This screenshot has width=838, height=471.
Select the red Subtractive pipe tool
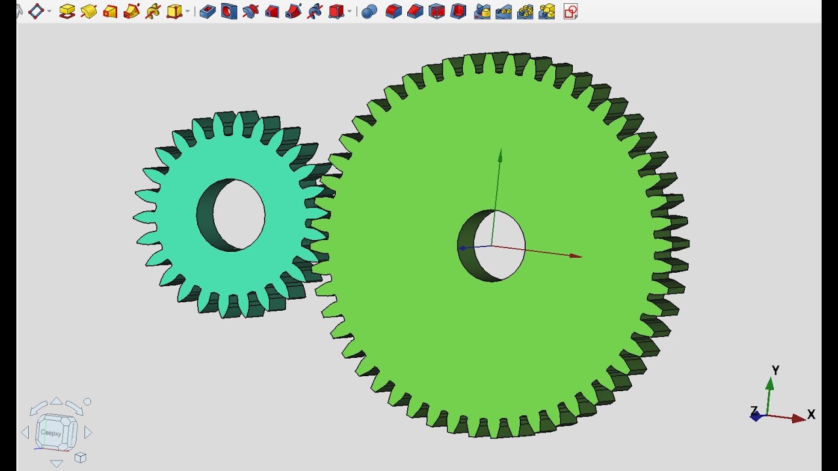293,11
